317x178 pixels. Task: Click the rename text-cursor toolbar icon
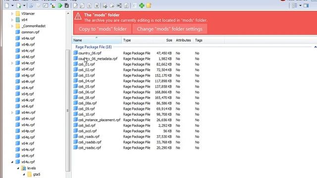[x=119, y=5]
